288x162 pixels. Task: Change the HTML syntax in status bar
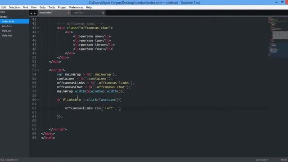284,160
